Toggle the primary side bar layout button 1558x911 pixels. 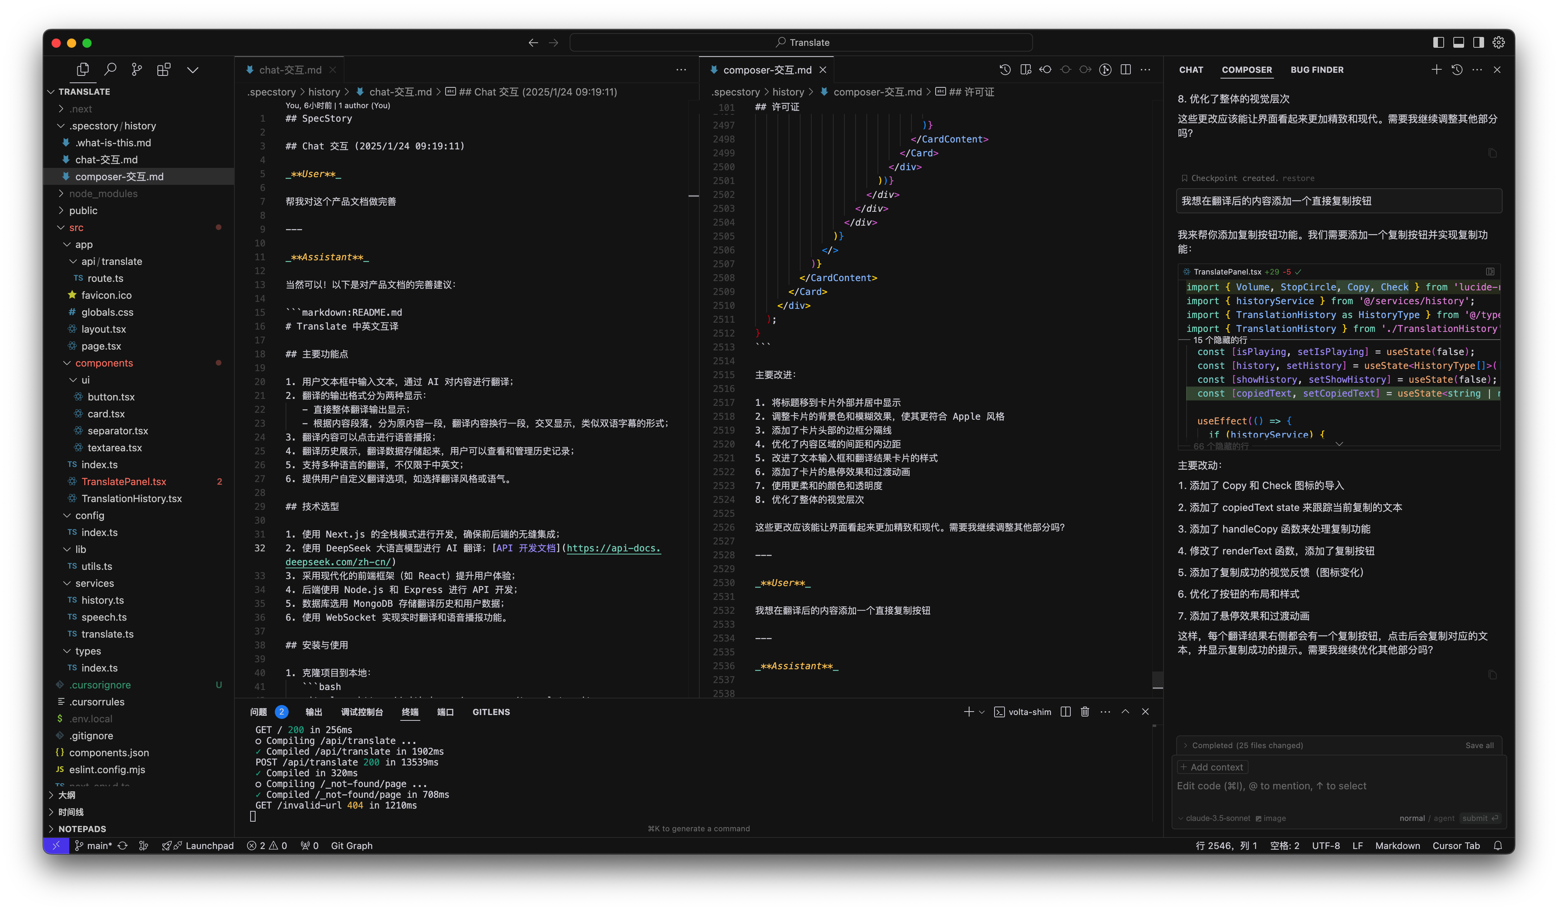(x=1438, y=43)
